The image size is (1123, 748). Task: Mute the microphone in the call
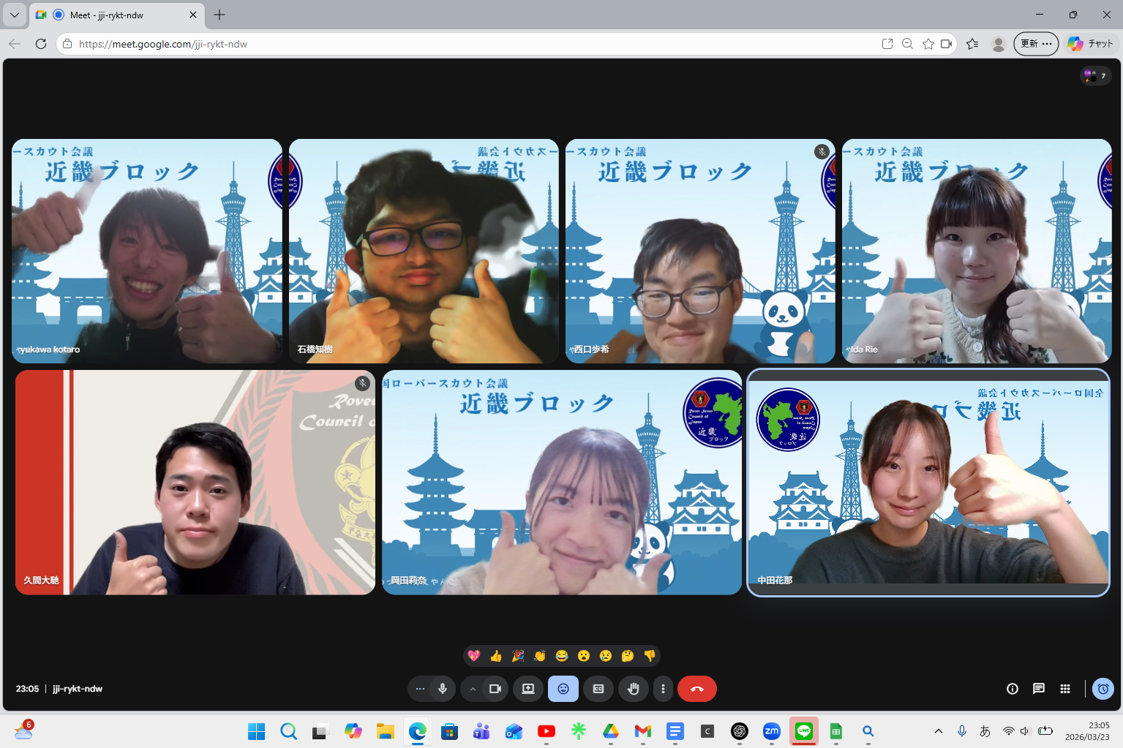pyautogui.click(x=443, y=689)
